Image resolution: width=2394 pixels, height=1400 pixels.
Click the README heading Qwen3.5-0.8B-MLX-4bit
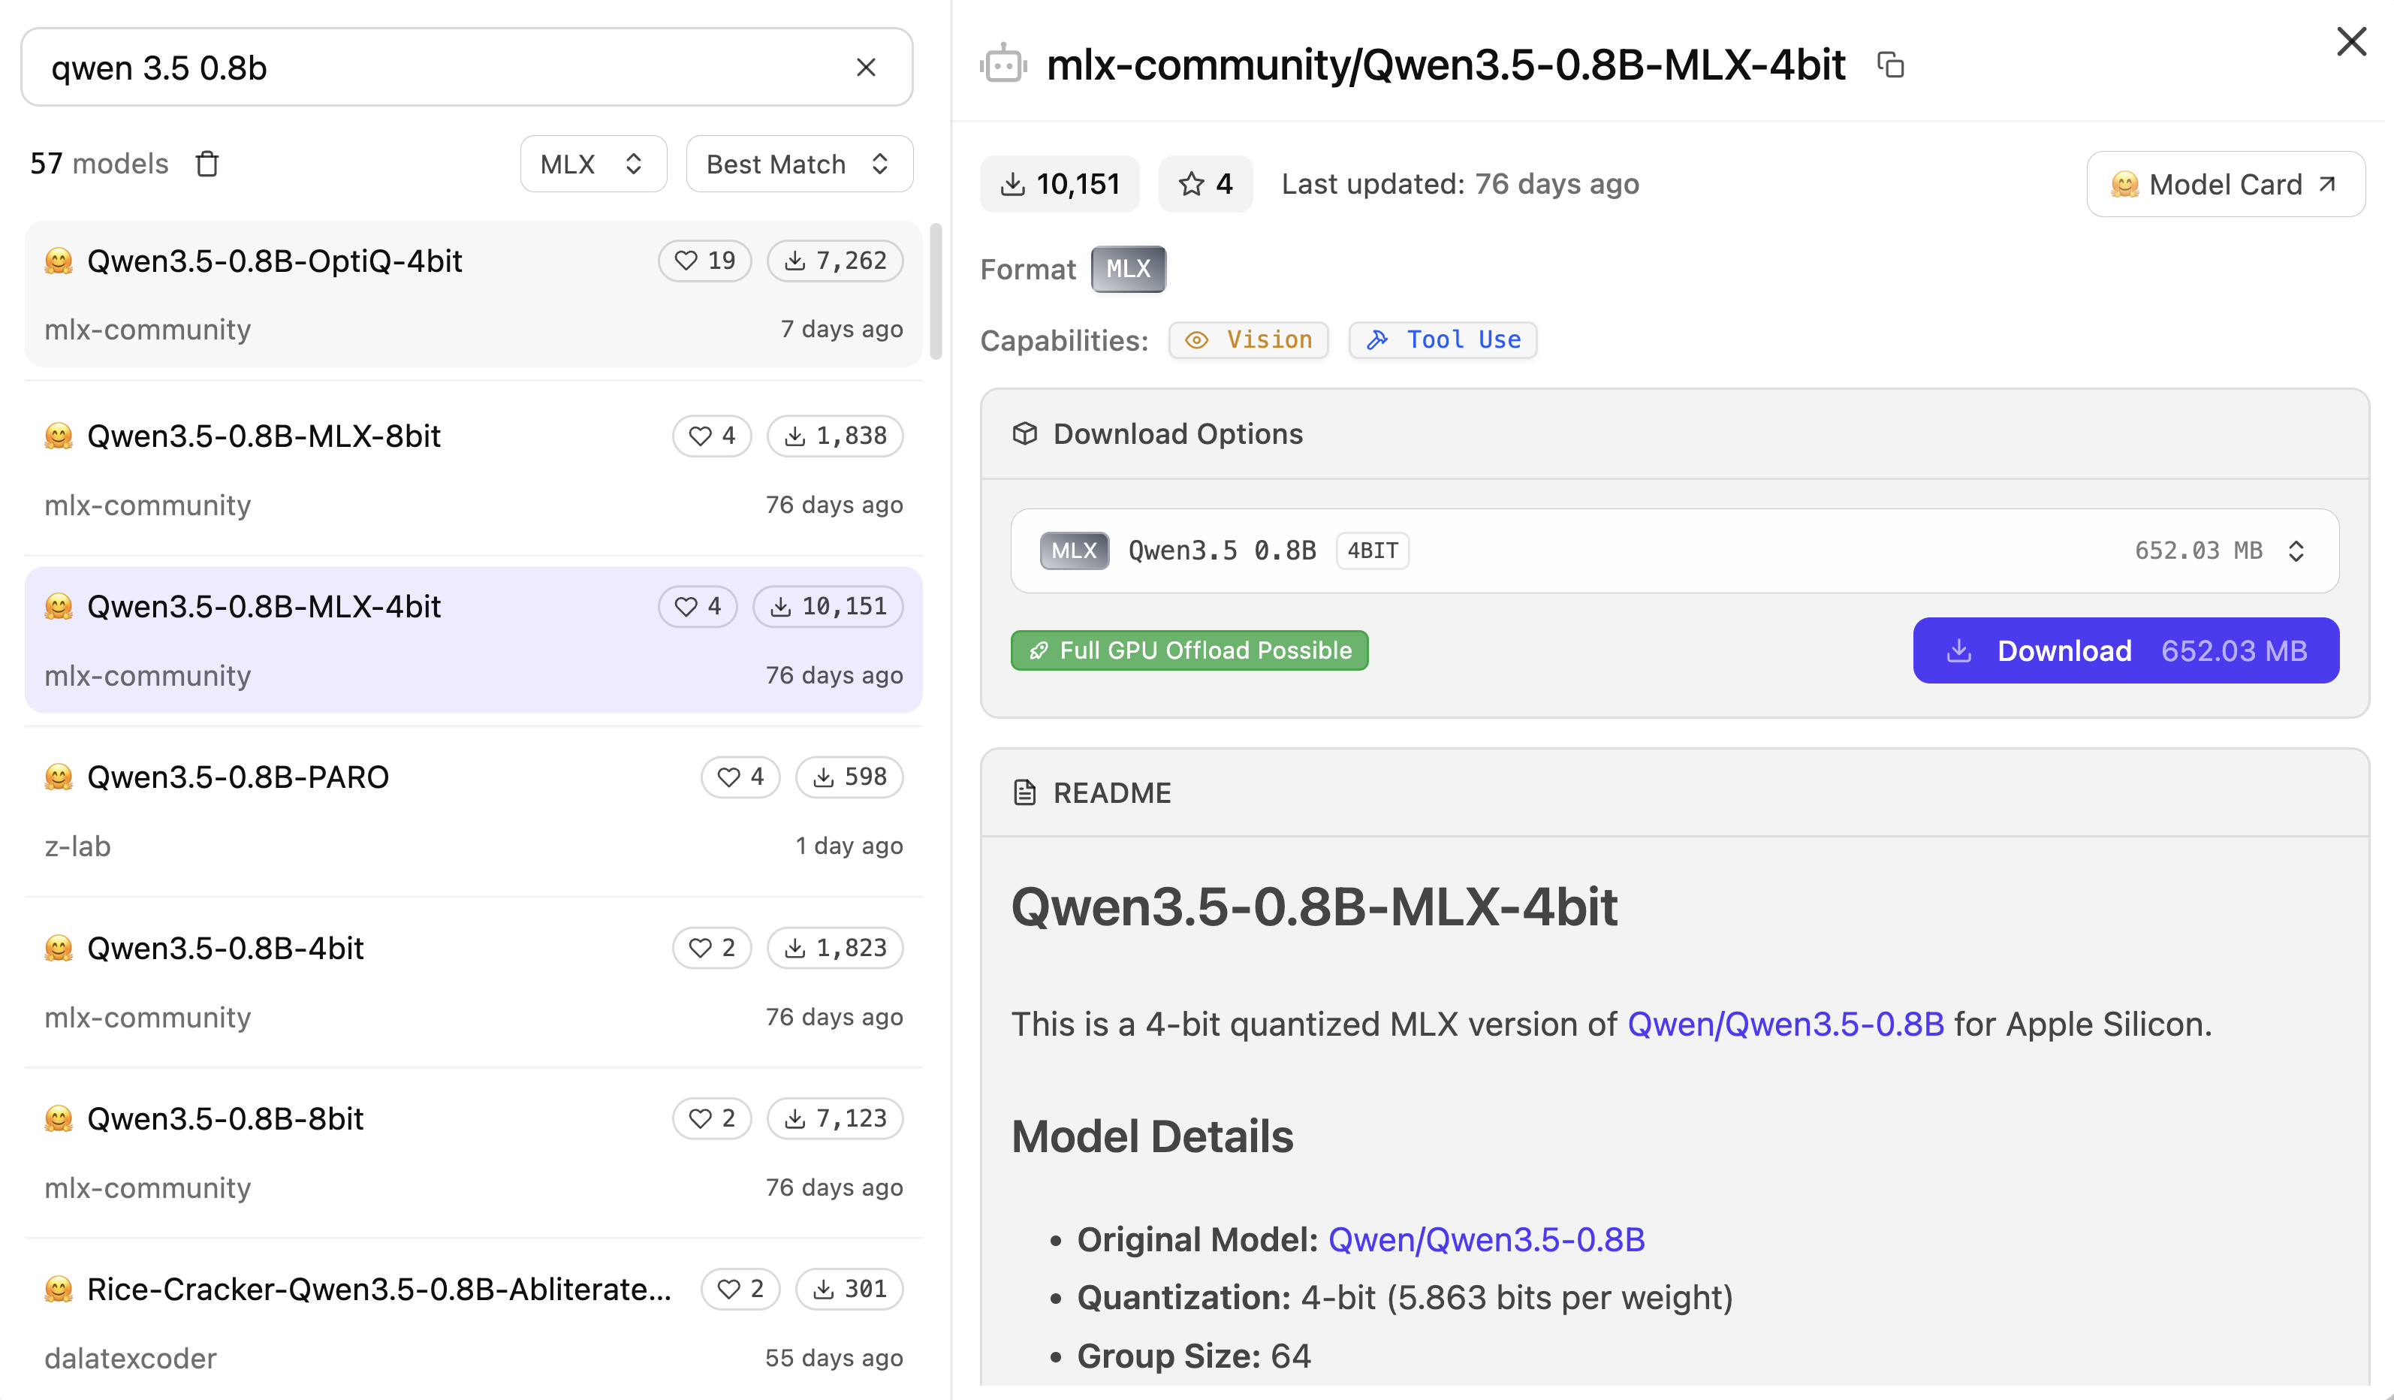1314,907
